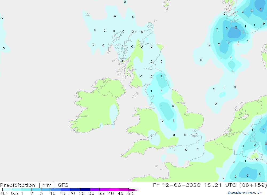This screenshot has width=267, height=195.
Task: Click the purple arrow tip at legend end
Action: pos(133,190)
